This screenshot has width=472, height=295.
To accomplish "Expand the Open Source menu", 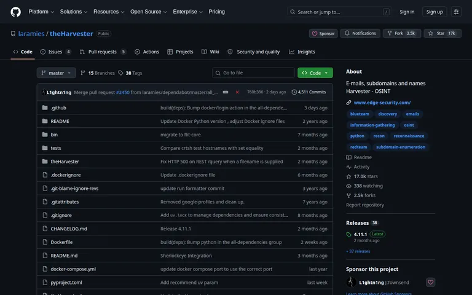I will point(148,12).
